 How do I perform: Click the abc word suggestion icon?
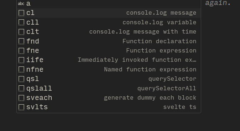point(21,4)
